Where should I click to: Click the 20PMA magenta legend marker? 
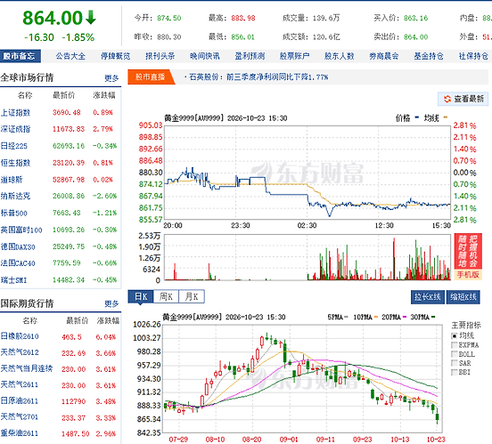[x=405, y=317]
